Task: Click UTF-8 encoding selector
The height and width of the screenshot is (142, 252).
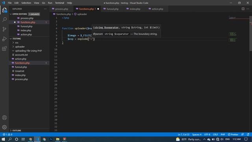Action: (207, 135)
